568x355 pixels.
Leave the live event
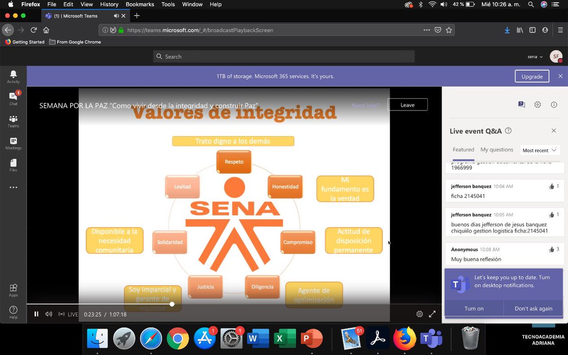click(x=408, y=105)
